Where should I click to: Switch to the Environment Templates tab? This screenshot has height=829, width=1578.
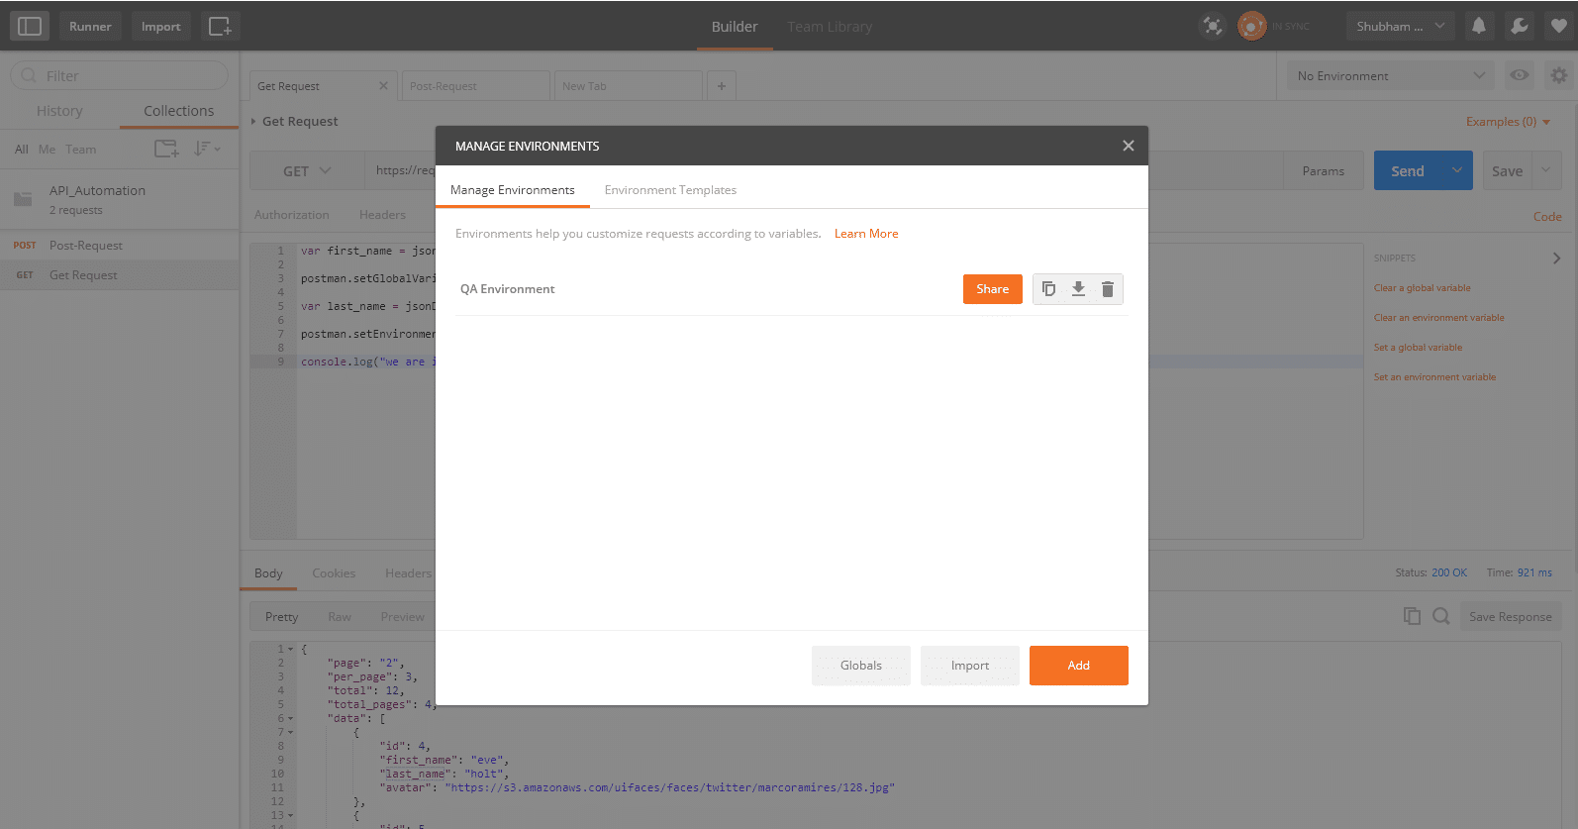tap(670, 190)
